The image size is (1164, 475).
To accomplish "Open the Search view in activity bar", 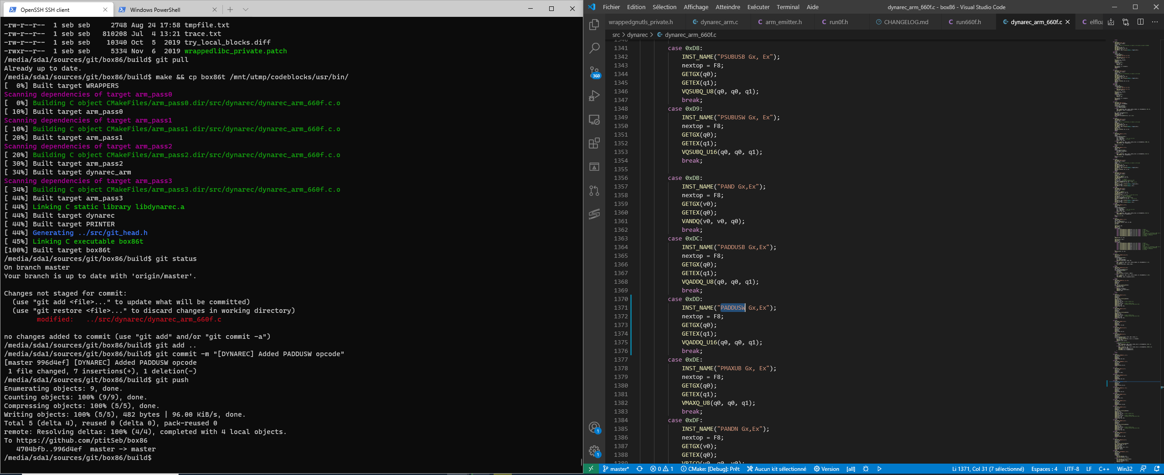I will (594, 48).
